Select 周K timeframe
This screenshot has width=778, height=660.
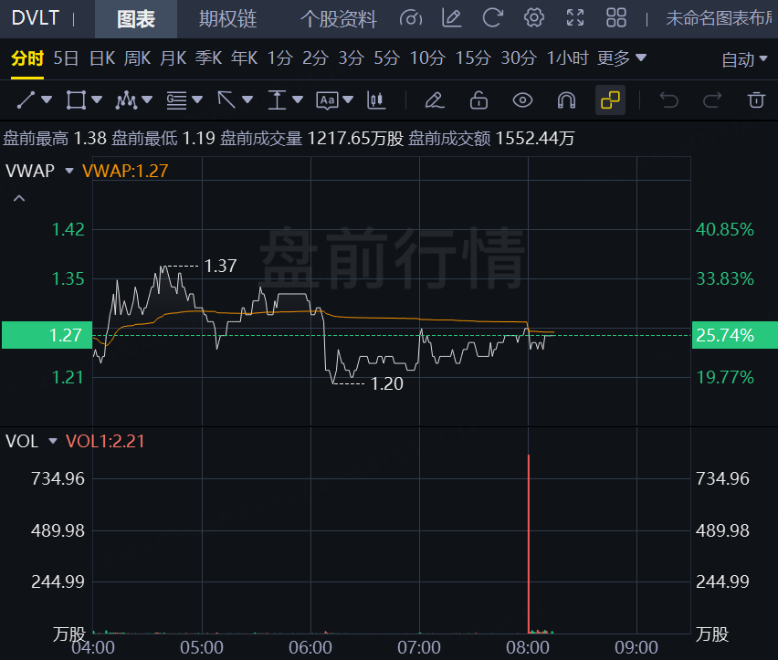[x=137, y=58]
